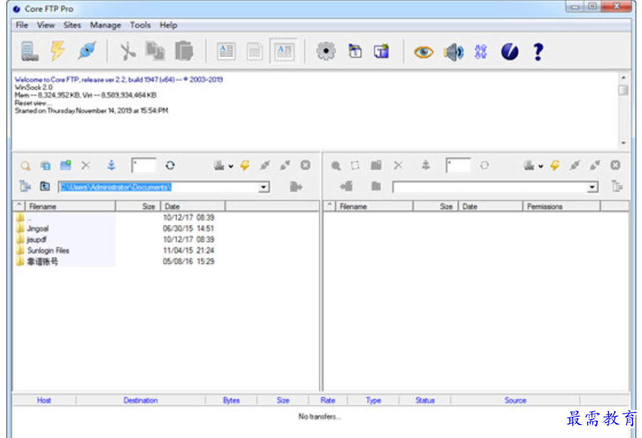This screenshot has width=642, height=438.
Task: Click the local pane upload go arrow icon
Action: [296, 186]
